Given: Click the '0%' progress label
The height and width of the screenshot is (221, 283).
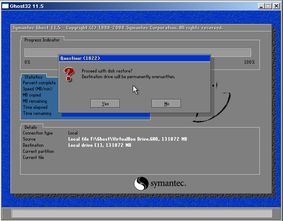Looking at the screenshot, I should 28,62.
